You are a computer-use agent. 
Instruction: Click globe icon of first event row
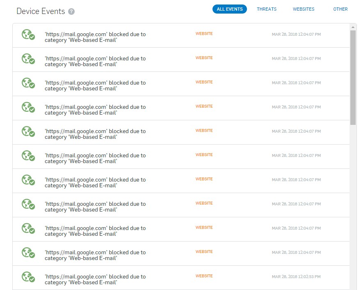click(x=28, y=35)
